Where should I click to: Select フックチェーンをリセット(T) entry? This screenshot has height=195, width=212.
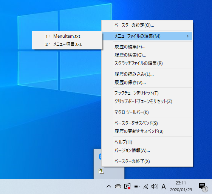click(x=147, y=93)
